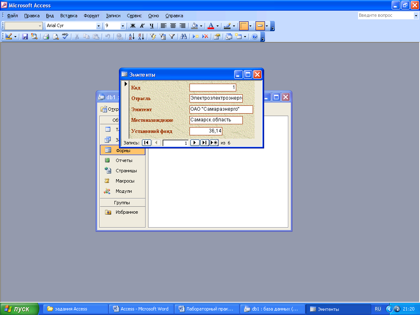Align text left in formatting toolbar
420x315 pixels.
click(x=163, y=26)
